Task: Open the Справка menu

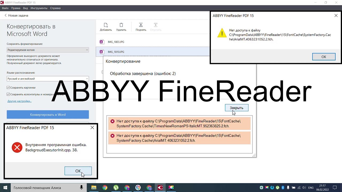Action: coord(55,8)
